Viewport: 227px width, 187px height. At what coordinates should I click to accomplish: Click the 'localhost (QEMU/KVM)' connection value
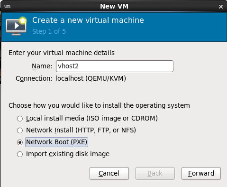pyautogui.click(x=91, y=78)
